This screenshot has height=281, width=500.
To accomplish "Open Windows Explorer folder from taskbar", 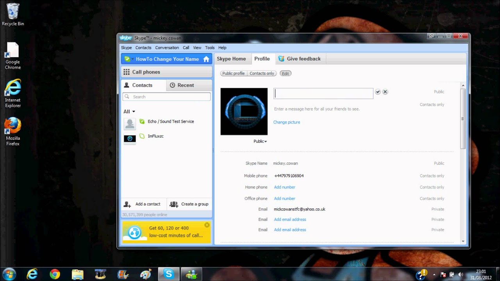I will 77,274.
